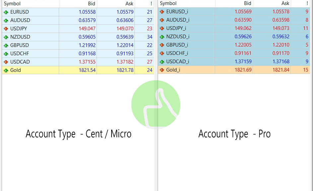This screenshot has width=313, height=191.
Task: Click Gold ask price 1821.78
Action: tap(125, 70)
